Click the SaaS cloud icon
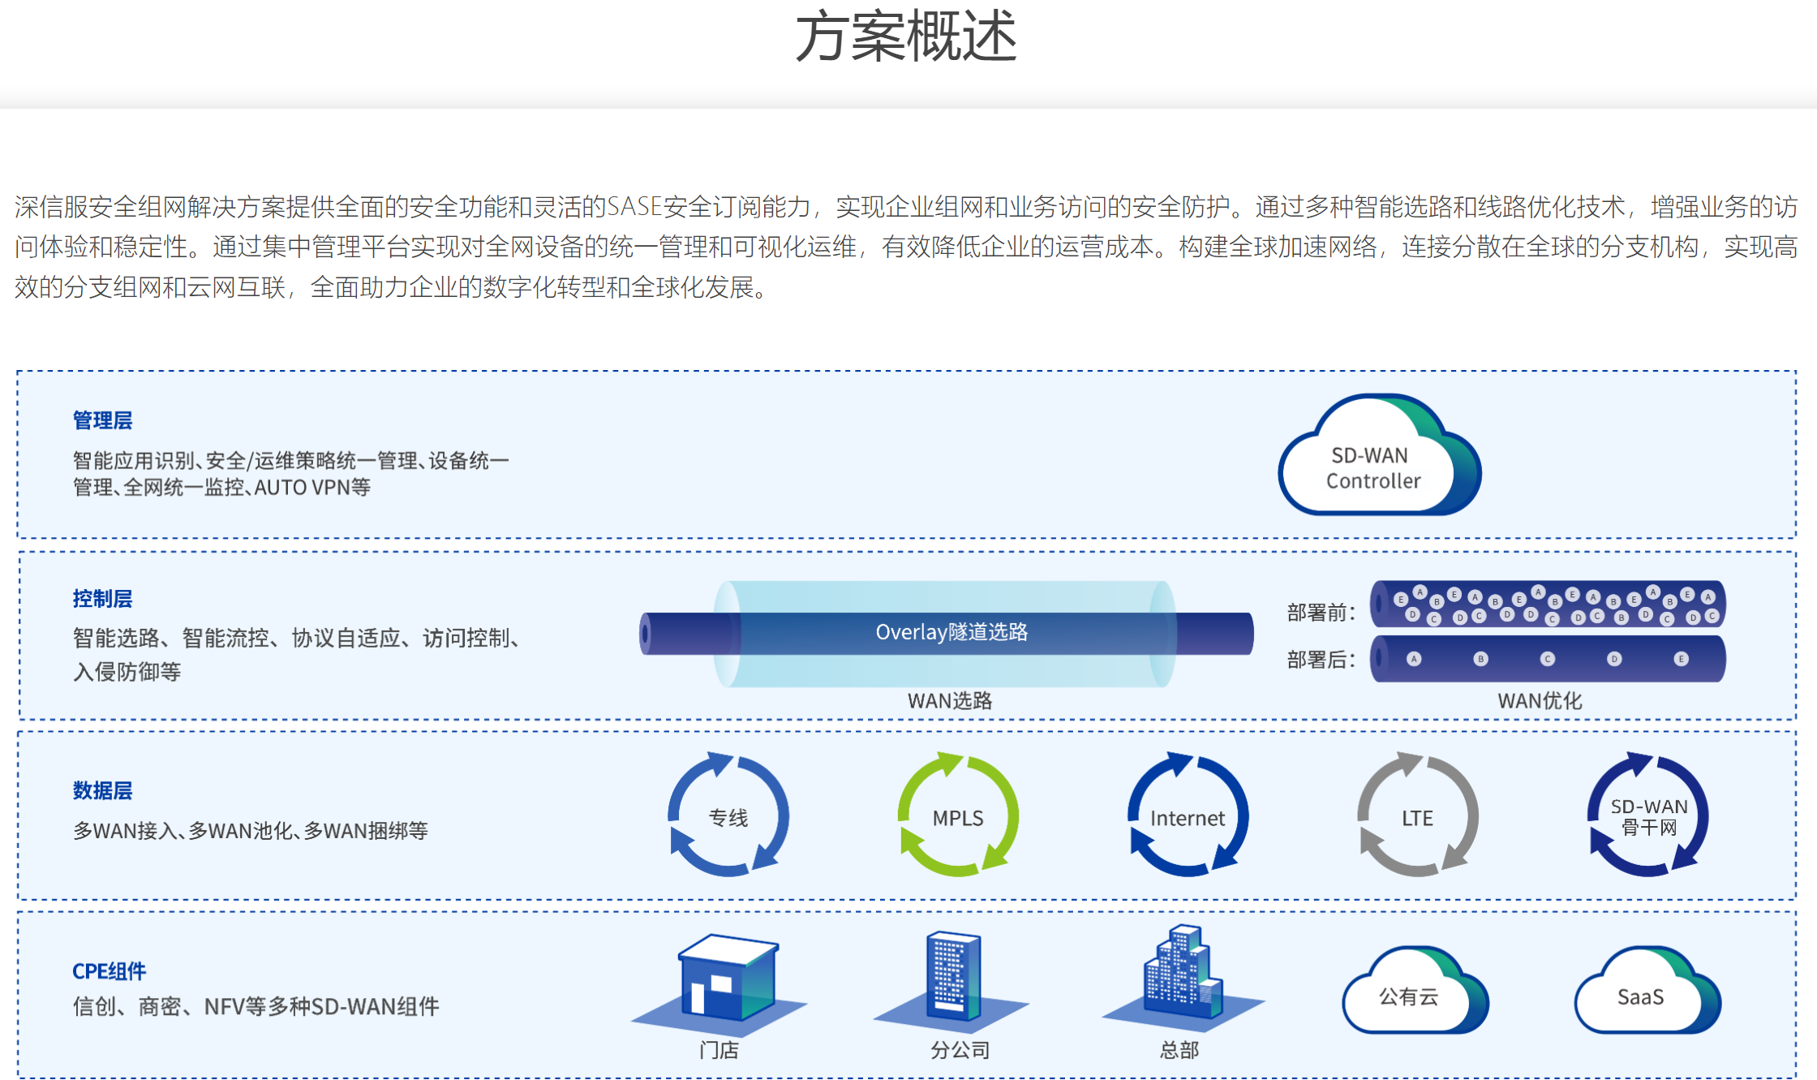Image resolution: width=1817 pixels, height=1080 pixels. [1647, 991]
